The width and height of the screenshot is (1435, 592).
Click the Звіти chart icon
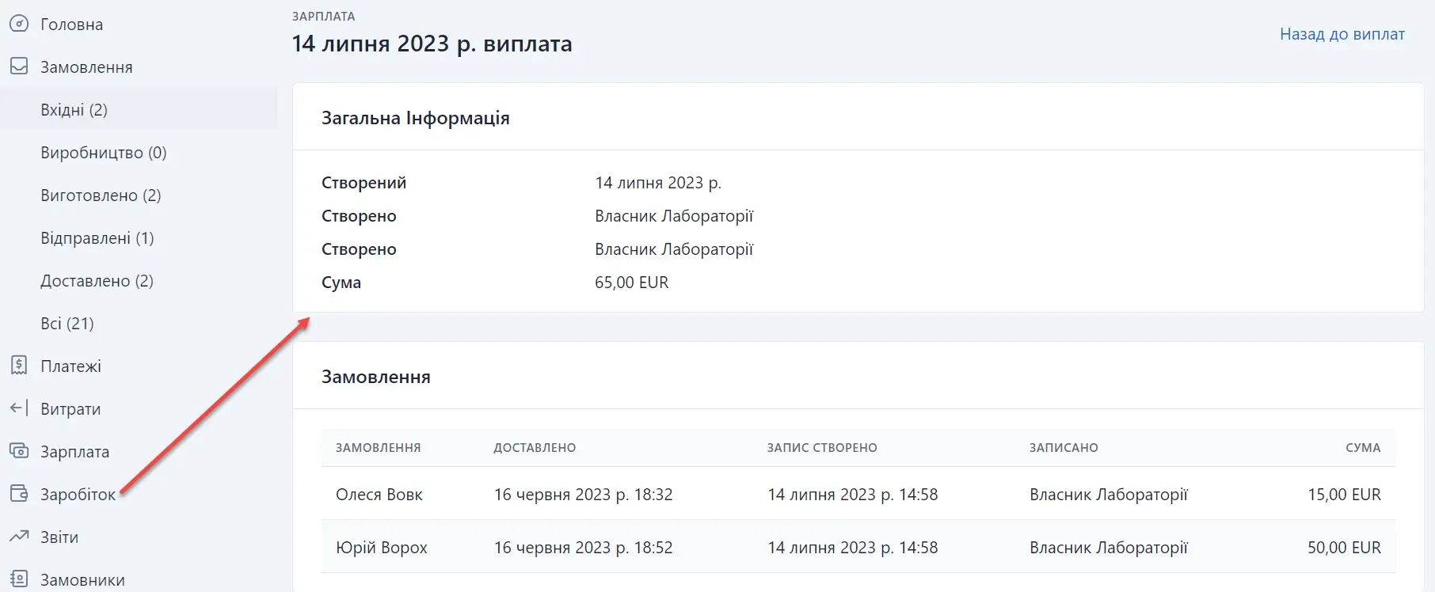tap(19, 537)
